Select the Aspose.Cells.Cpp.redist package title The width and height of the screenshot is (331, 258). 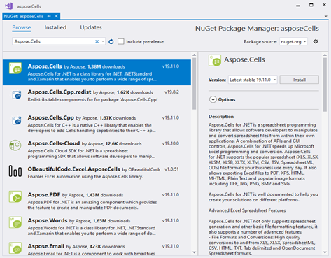(59, 92)
